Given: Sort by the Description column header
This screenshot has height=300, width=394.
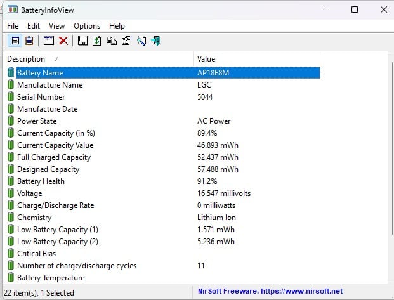Looking at the screenshot, I should point(98,59).
